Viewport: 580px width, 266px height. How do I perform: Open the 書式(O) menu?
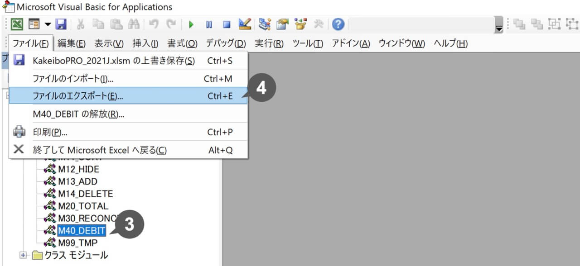tap(182, 43)
